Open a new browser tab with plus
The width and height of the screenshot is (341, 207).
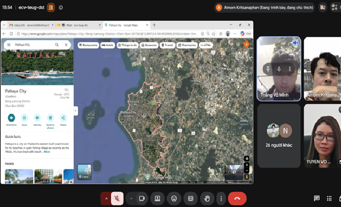(x=154, y=25)
